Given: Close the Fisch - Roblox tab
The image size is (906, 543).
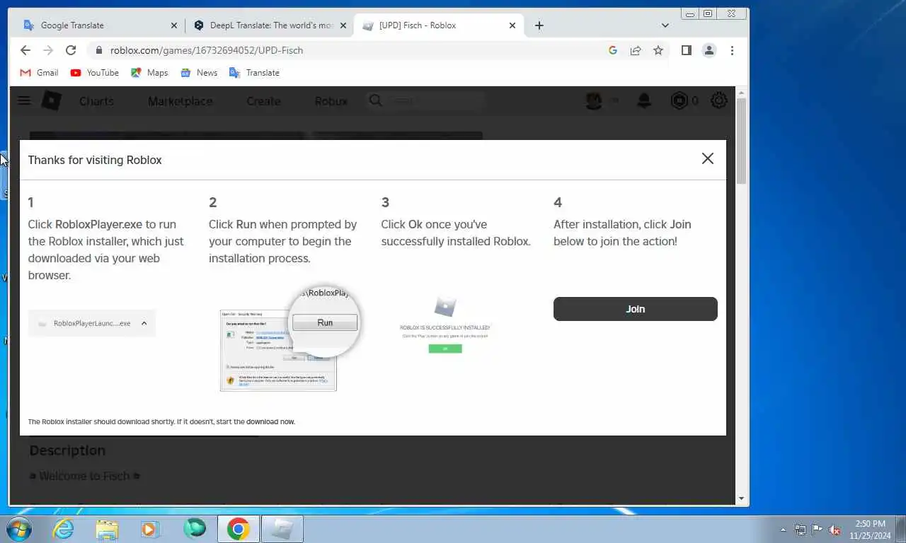Looking at the screenshot, I should tap(512, 25).
